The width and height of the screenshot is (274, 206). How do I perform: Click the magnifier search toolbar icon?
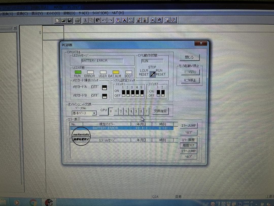118,20
